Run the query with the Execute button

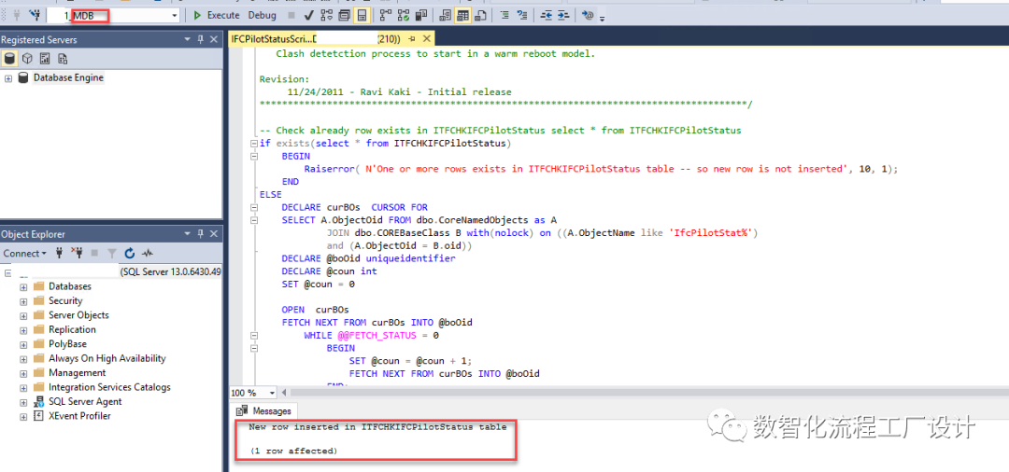[216, 15]
